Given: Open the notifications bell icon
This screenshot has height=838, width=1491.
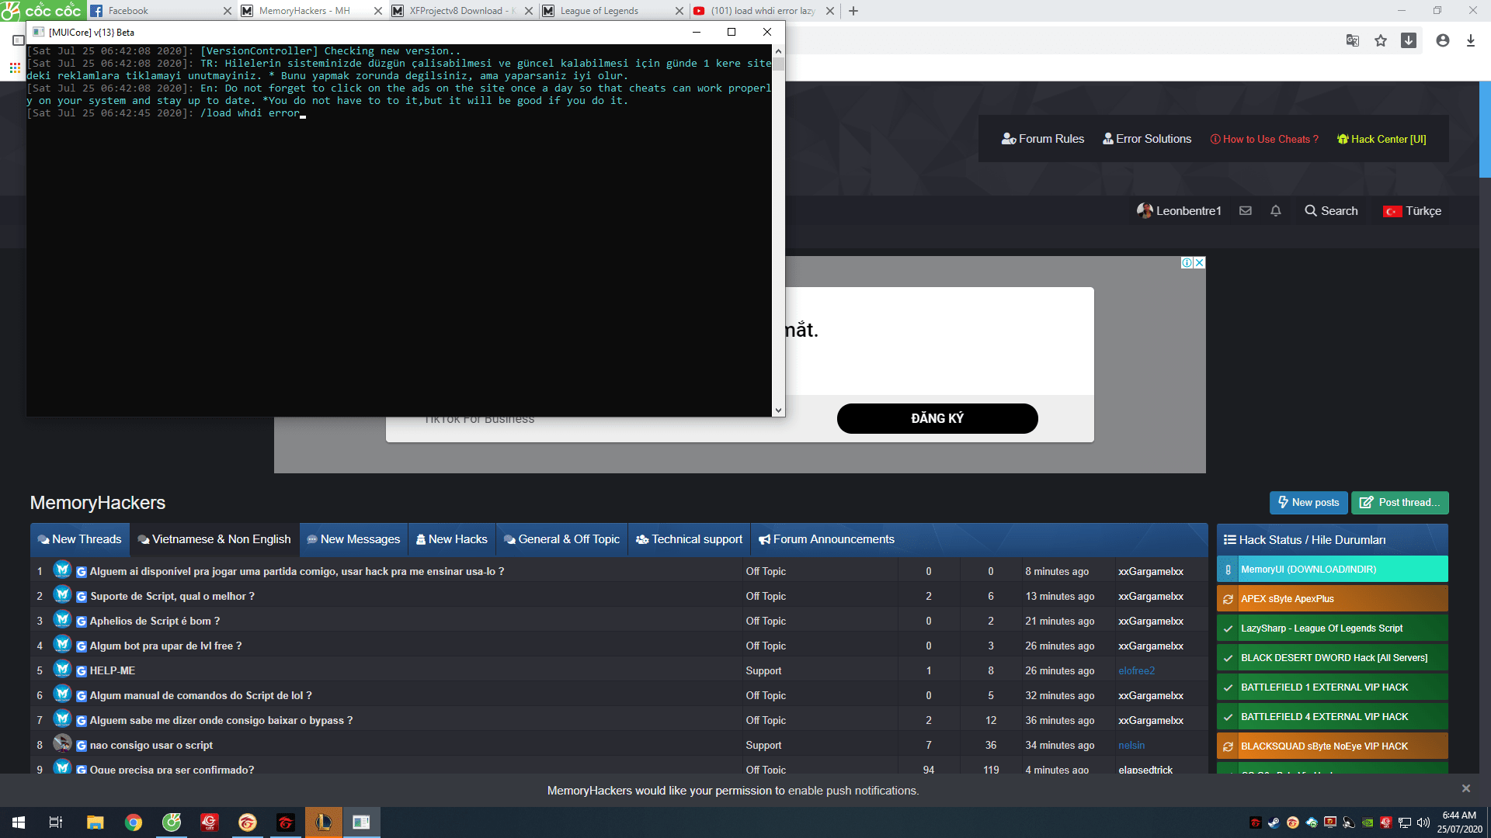Looking at the screenshot, I should [x=1276, y=210].
